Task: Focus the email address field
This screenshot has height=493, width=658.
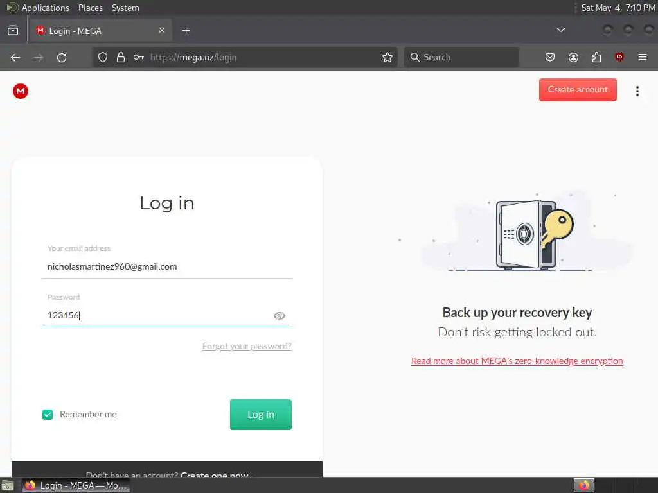Action: 167,266
